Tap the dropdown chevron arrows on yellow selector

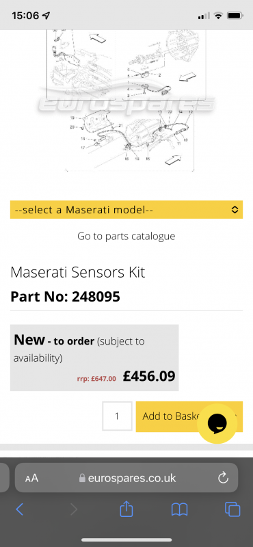235,210
